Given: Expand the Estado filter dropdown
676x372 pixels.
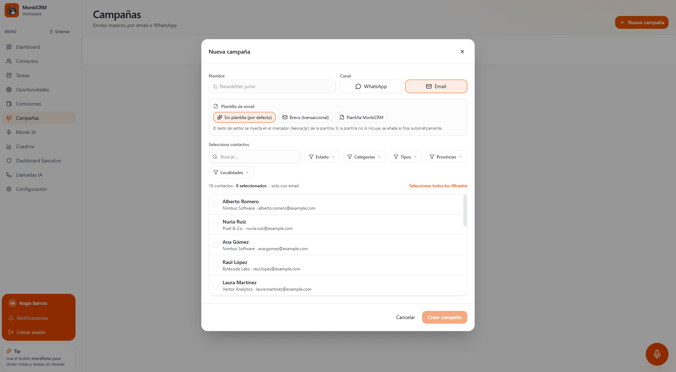Looking at the screenshot, I should [x=322, y=157].
